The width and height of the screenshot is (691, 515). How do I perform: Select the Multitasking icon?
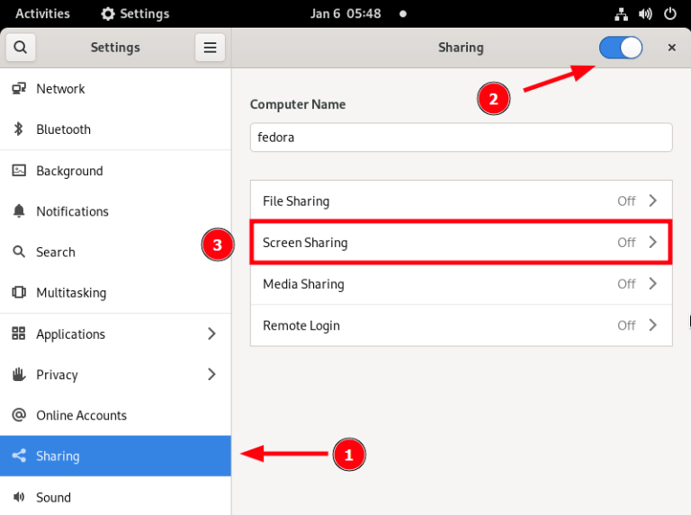(x=19, y=292)
